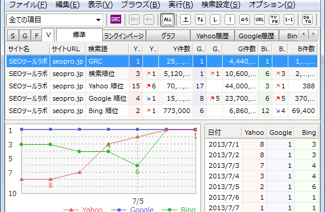This screenshot has height=212, width=325.
Task: Toggle the ALL filter button
Action: (x=167, y=19)
